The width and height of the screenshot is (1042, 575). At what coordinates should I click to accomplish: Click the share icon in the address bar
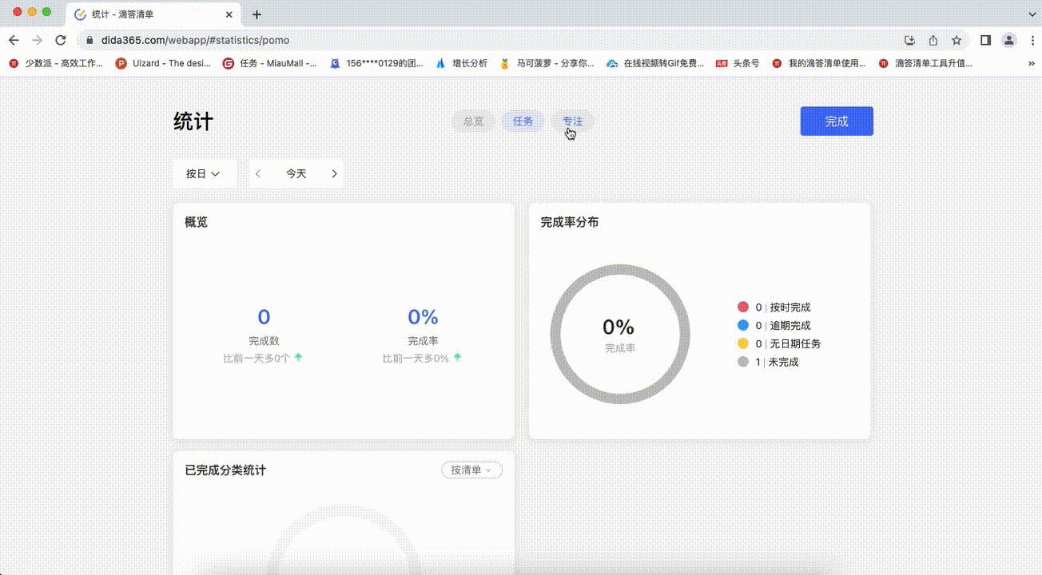pos(933,40)
